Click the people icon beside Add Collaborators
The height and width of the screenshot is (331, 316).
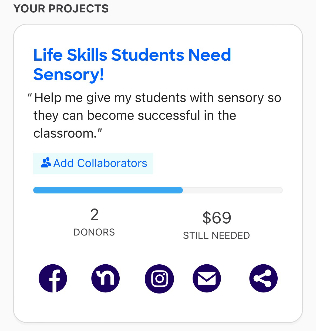pyautogui.click(x=46, y=163)
